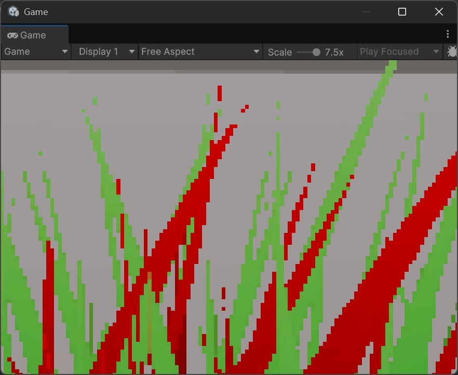This screenshot has height=375, width=458.
Task: Maximize the Game window
Action: point(402,12)
